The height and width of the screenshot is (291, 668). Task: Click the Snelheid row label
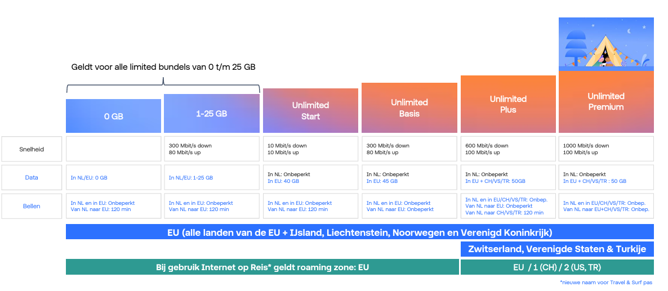click(x=32, y=149)
